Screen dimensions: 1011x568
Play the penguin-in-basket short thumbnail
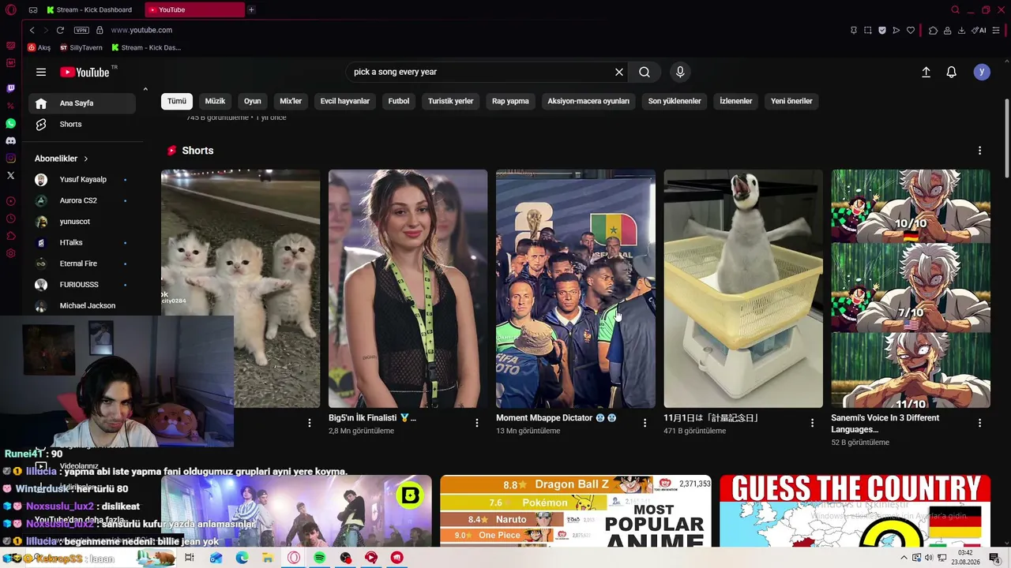[743, 289]
